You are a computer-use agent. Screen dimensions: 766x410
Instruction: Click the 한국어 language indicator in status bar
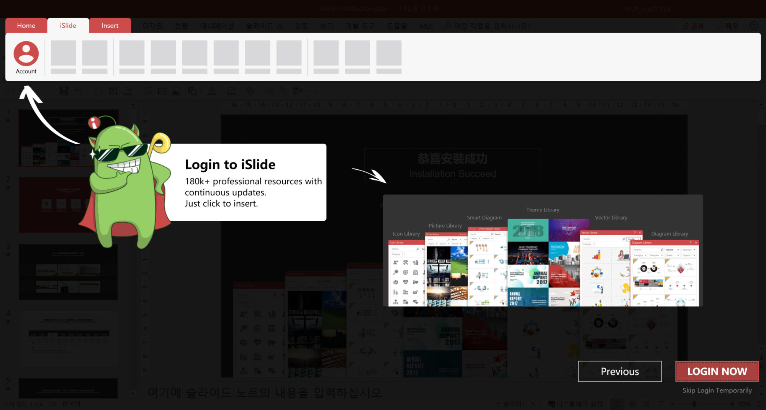(x=71, y=404)
